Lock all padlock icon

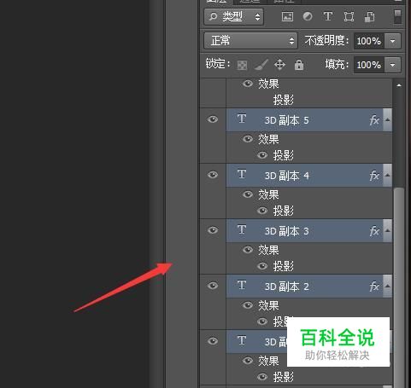coord(299,65)
